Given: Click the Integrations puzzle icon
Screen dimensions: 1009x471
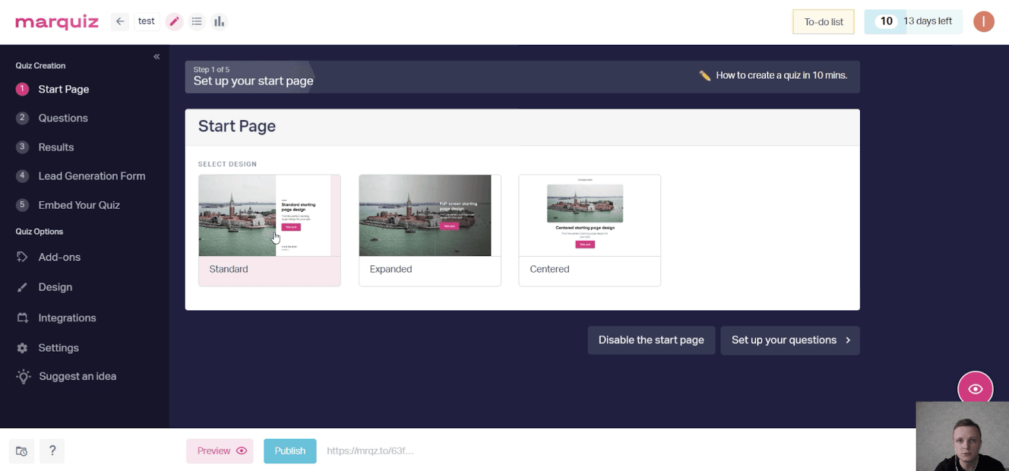Looking at the screenshot, I should click(22, 318).
